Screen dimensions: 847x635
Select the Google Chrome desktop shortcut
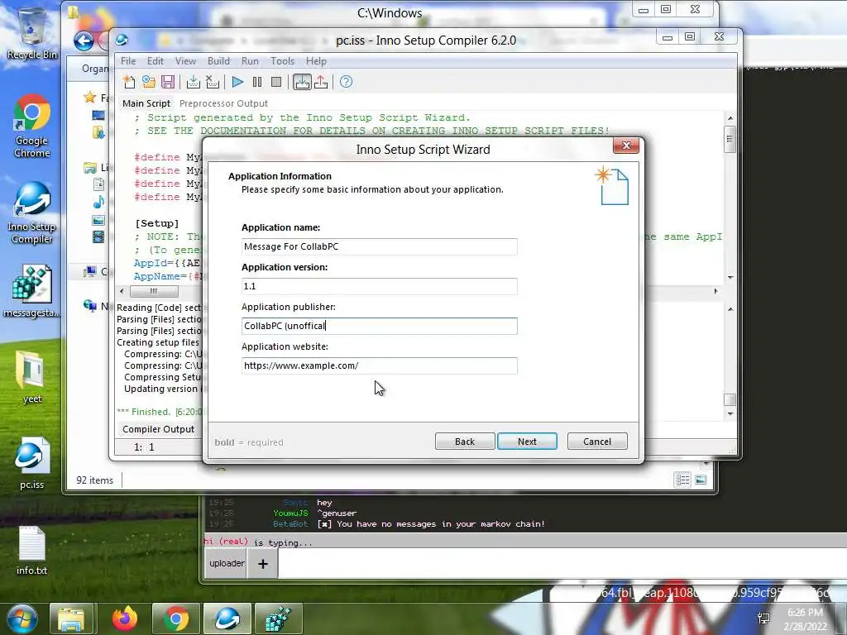(x=32, y=127)
